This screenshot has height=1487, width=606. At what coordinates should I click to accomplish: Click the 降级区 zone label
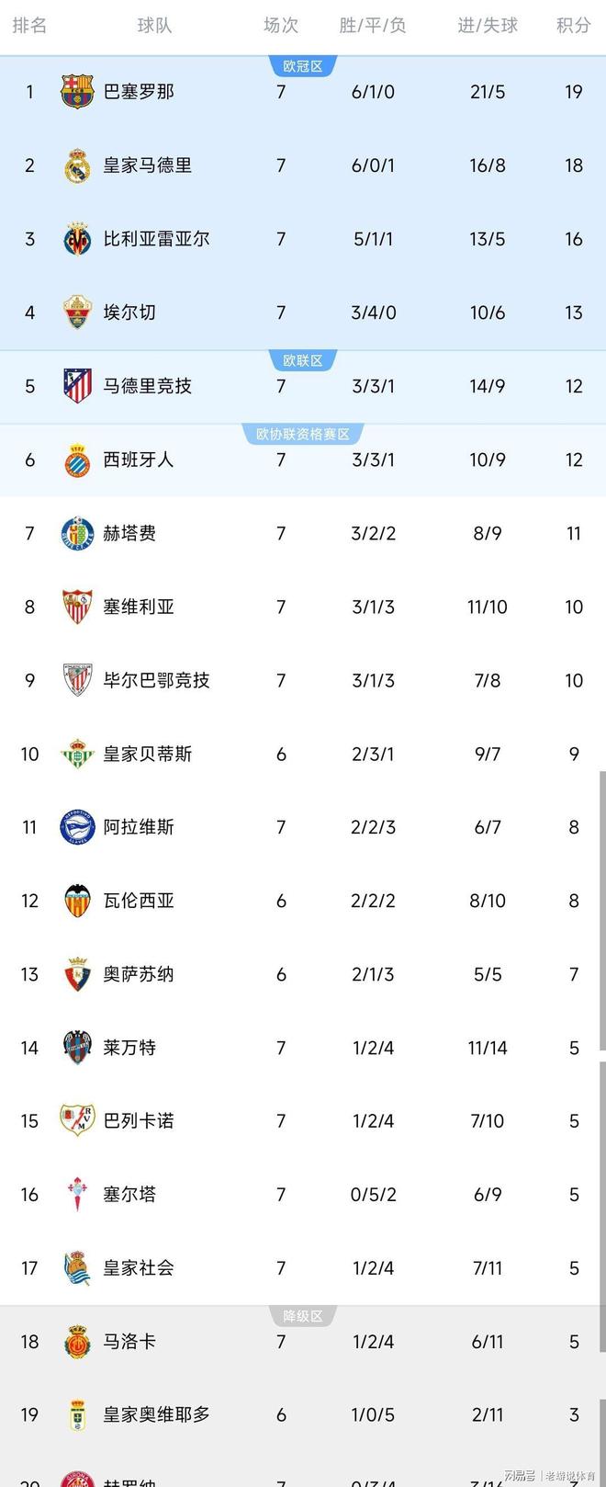[303, 1316]
